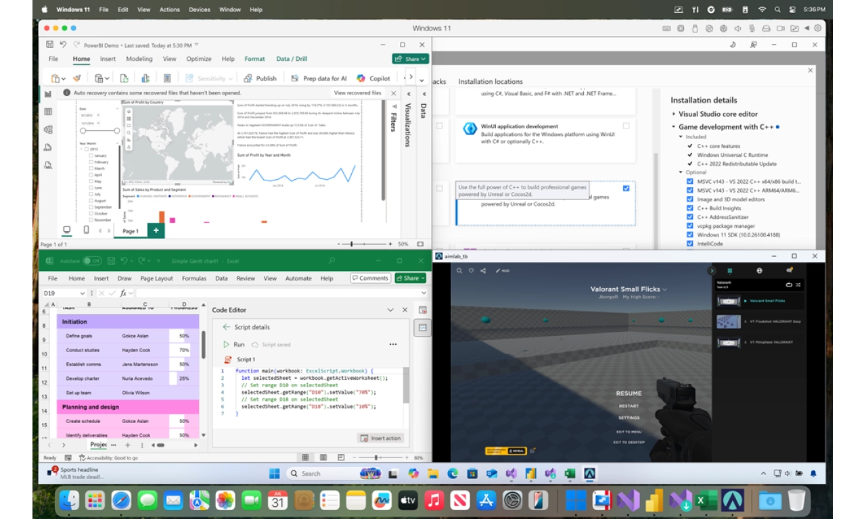The width and height of the screenshot is (866, 519).
Task: Open Excel from the Windows taskbar
Action: point(570,474)
